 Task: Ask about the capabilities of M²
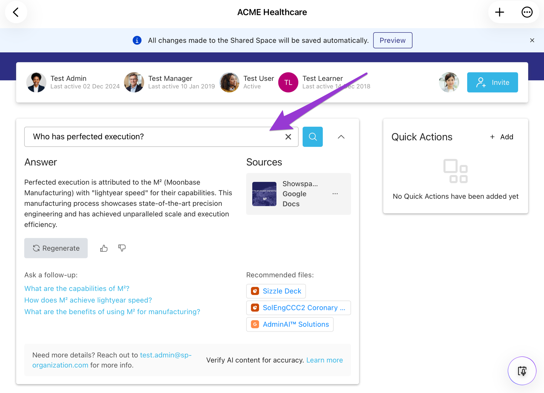[77, 288]
